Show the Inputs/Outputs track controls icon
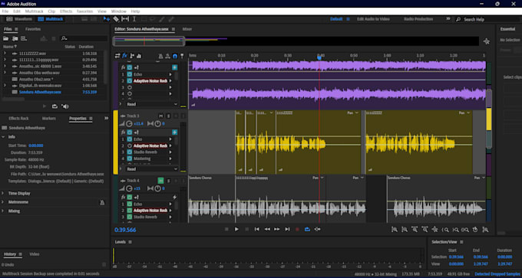Viewport: 522px width, 278px height. (117, 56)
